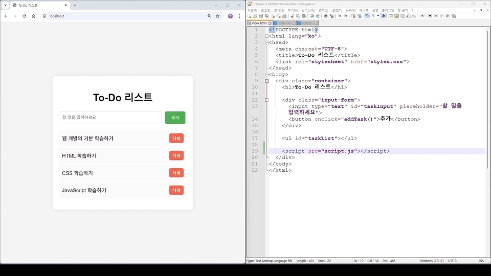Toggle synchronized vertical scrolling icon
The height and width of the screenshot is (276, 491).
353,16
